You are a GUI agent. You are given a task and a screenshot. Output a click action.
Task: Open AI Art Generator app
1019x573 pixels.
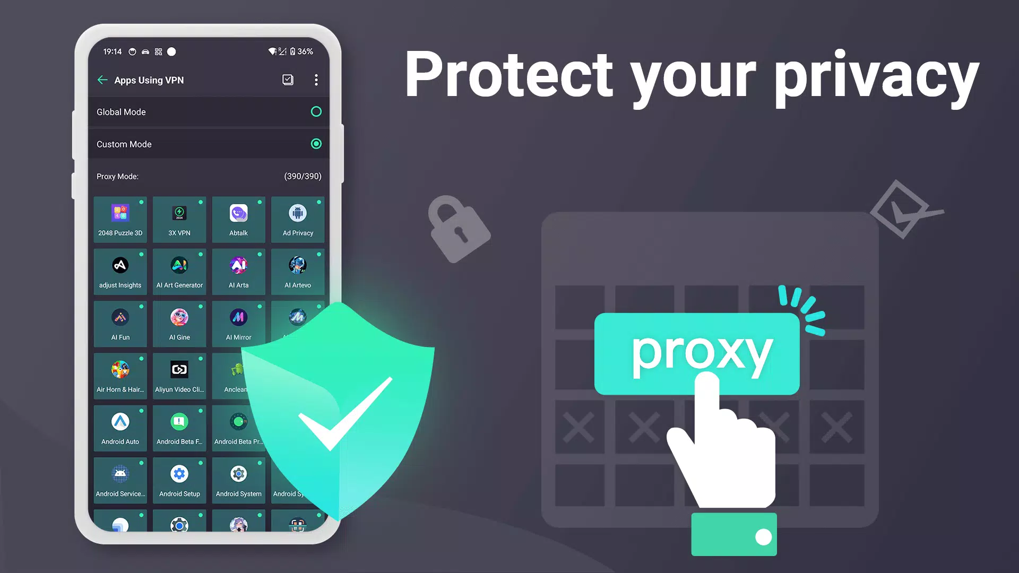click(179, 270)
